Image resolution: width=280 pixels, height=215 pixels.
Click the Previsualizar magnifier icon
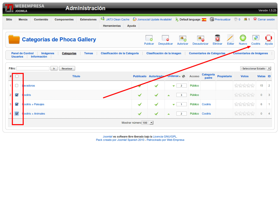[212, 19]
